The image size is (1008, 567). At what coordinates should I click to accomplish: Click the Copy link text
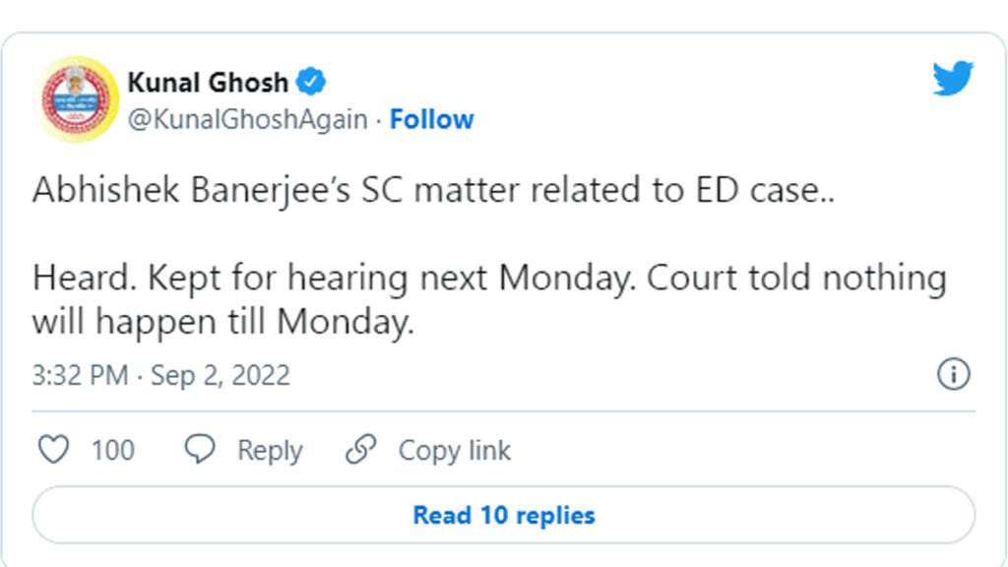[454, 451]
